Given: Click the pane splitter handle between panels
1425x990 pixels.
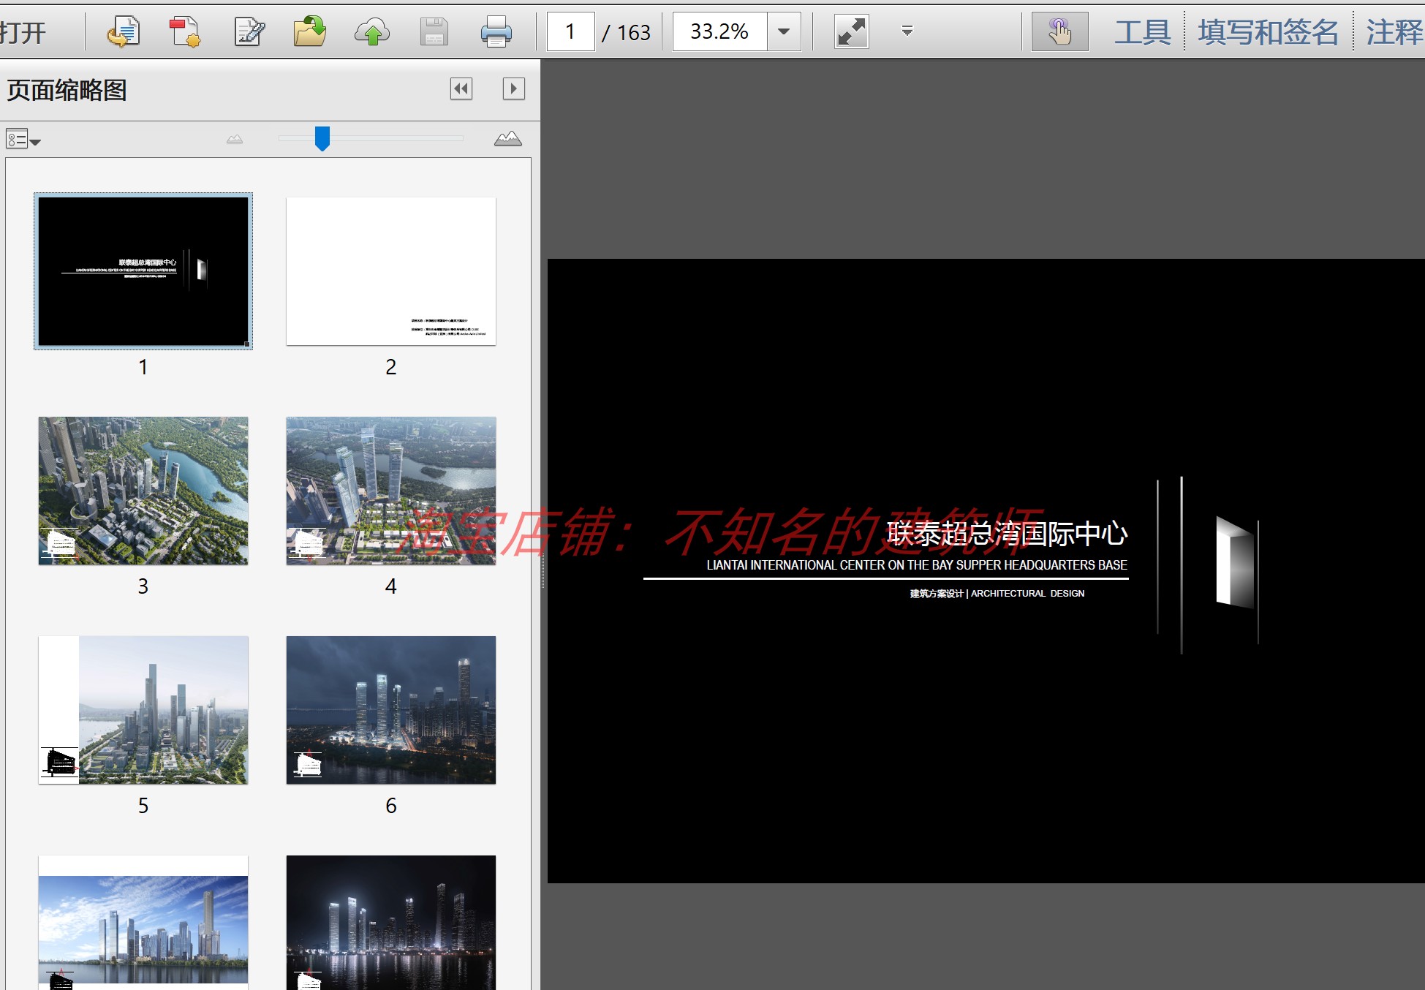Looking at the screenshot, I should (x=543, y=571).
